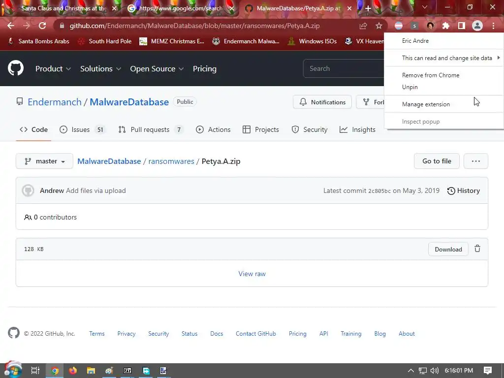
Task: Bookmark this page with the star icon
Action: pyautogui.click(x=379, y=26)
